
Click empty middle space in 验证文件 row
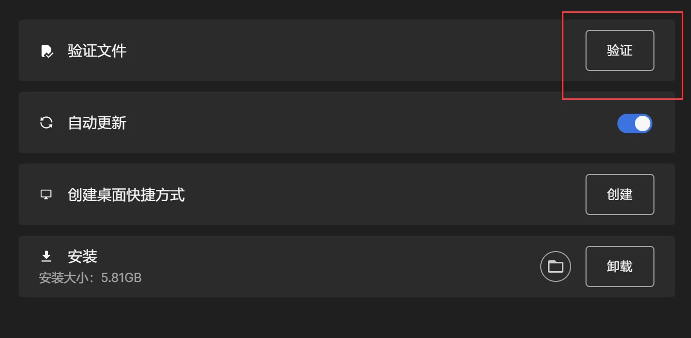point(334,51)
